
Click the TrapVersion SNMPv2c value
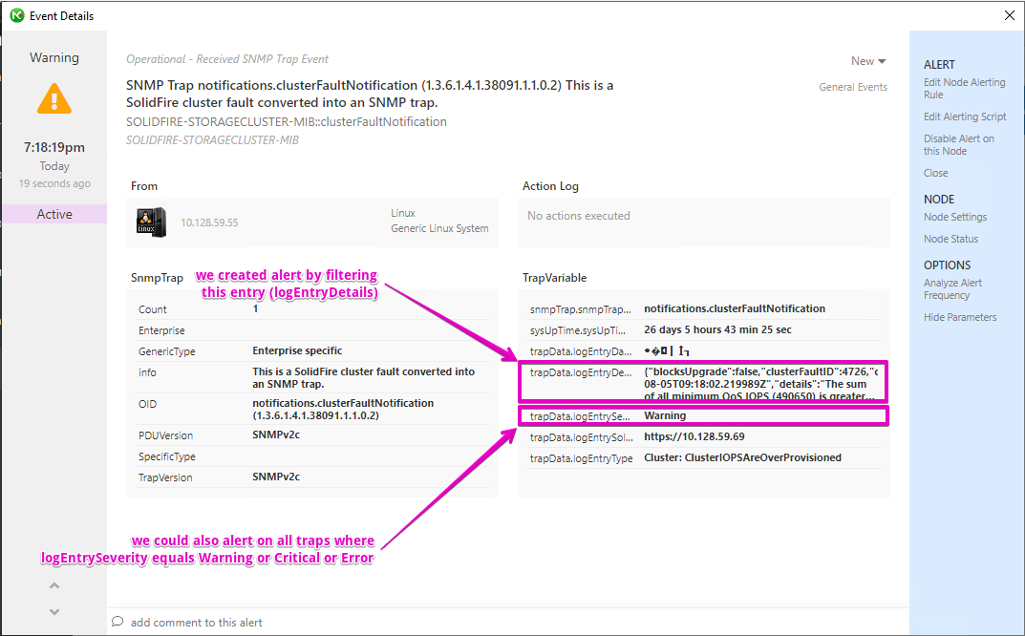click(x=276, y=477)
